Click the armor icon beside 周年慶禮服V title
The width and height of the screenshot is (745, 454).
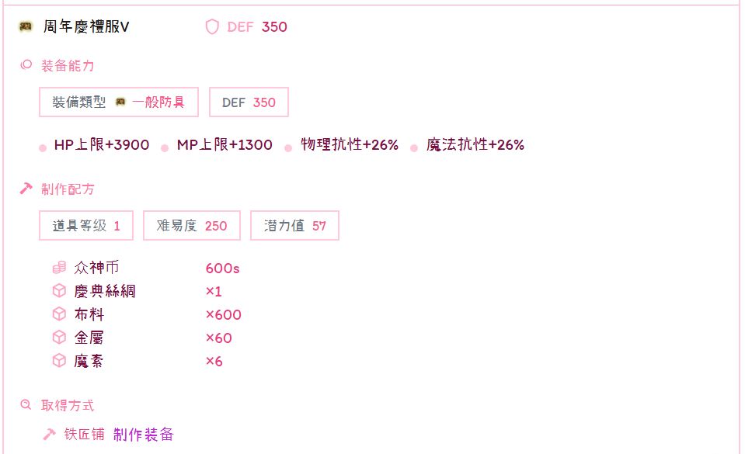pos(26,27)
